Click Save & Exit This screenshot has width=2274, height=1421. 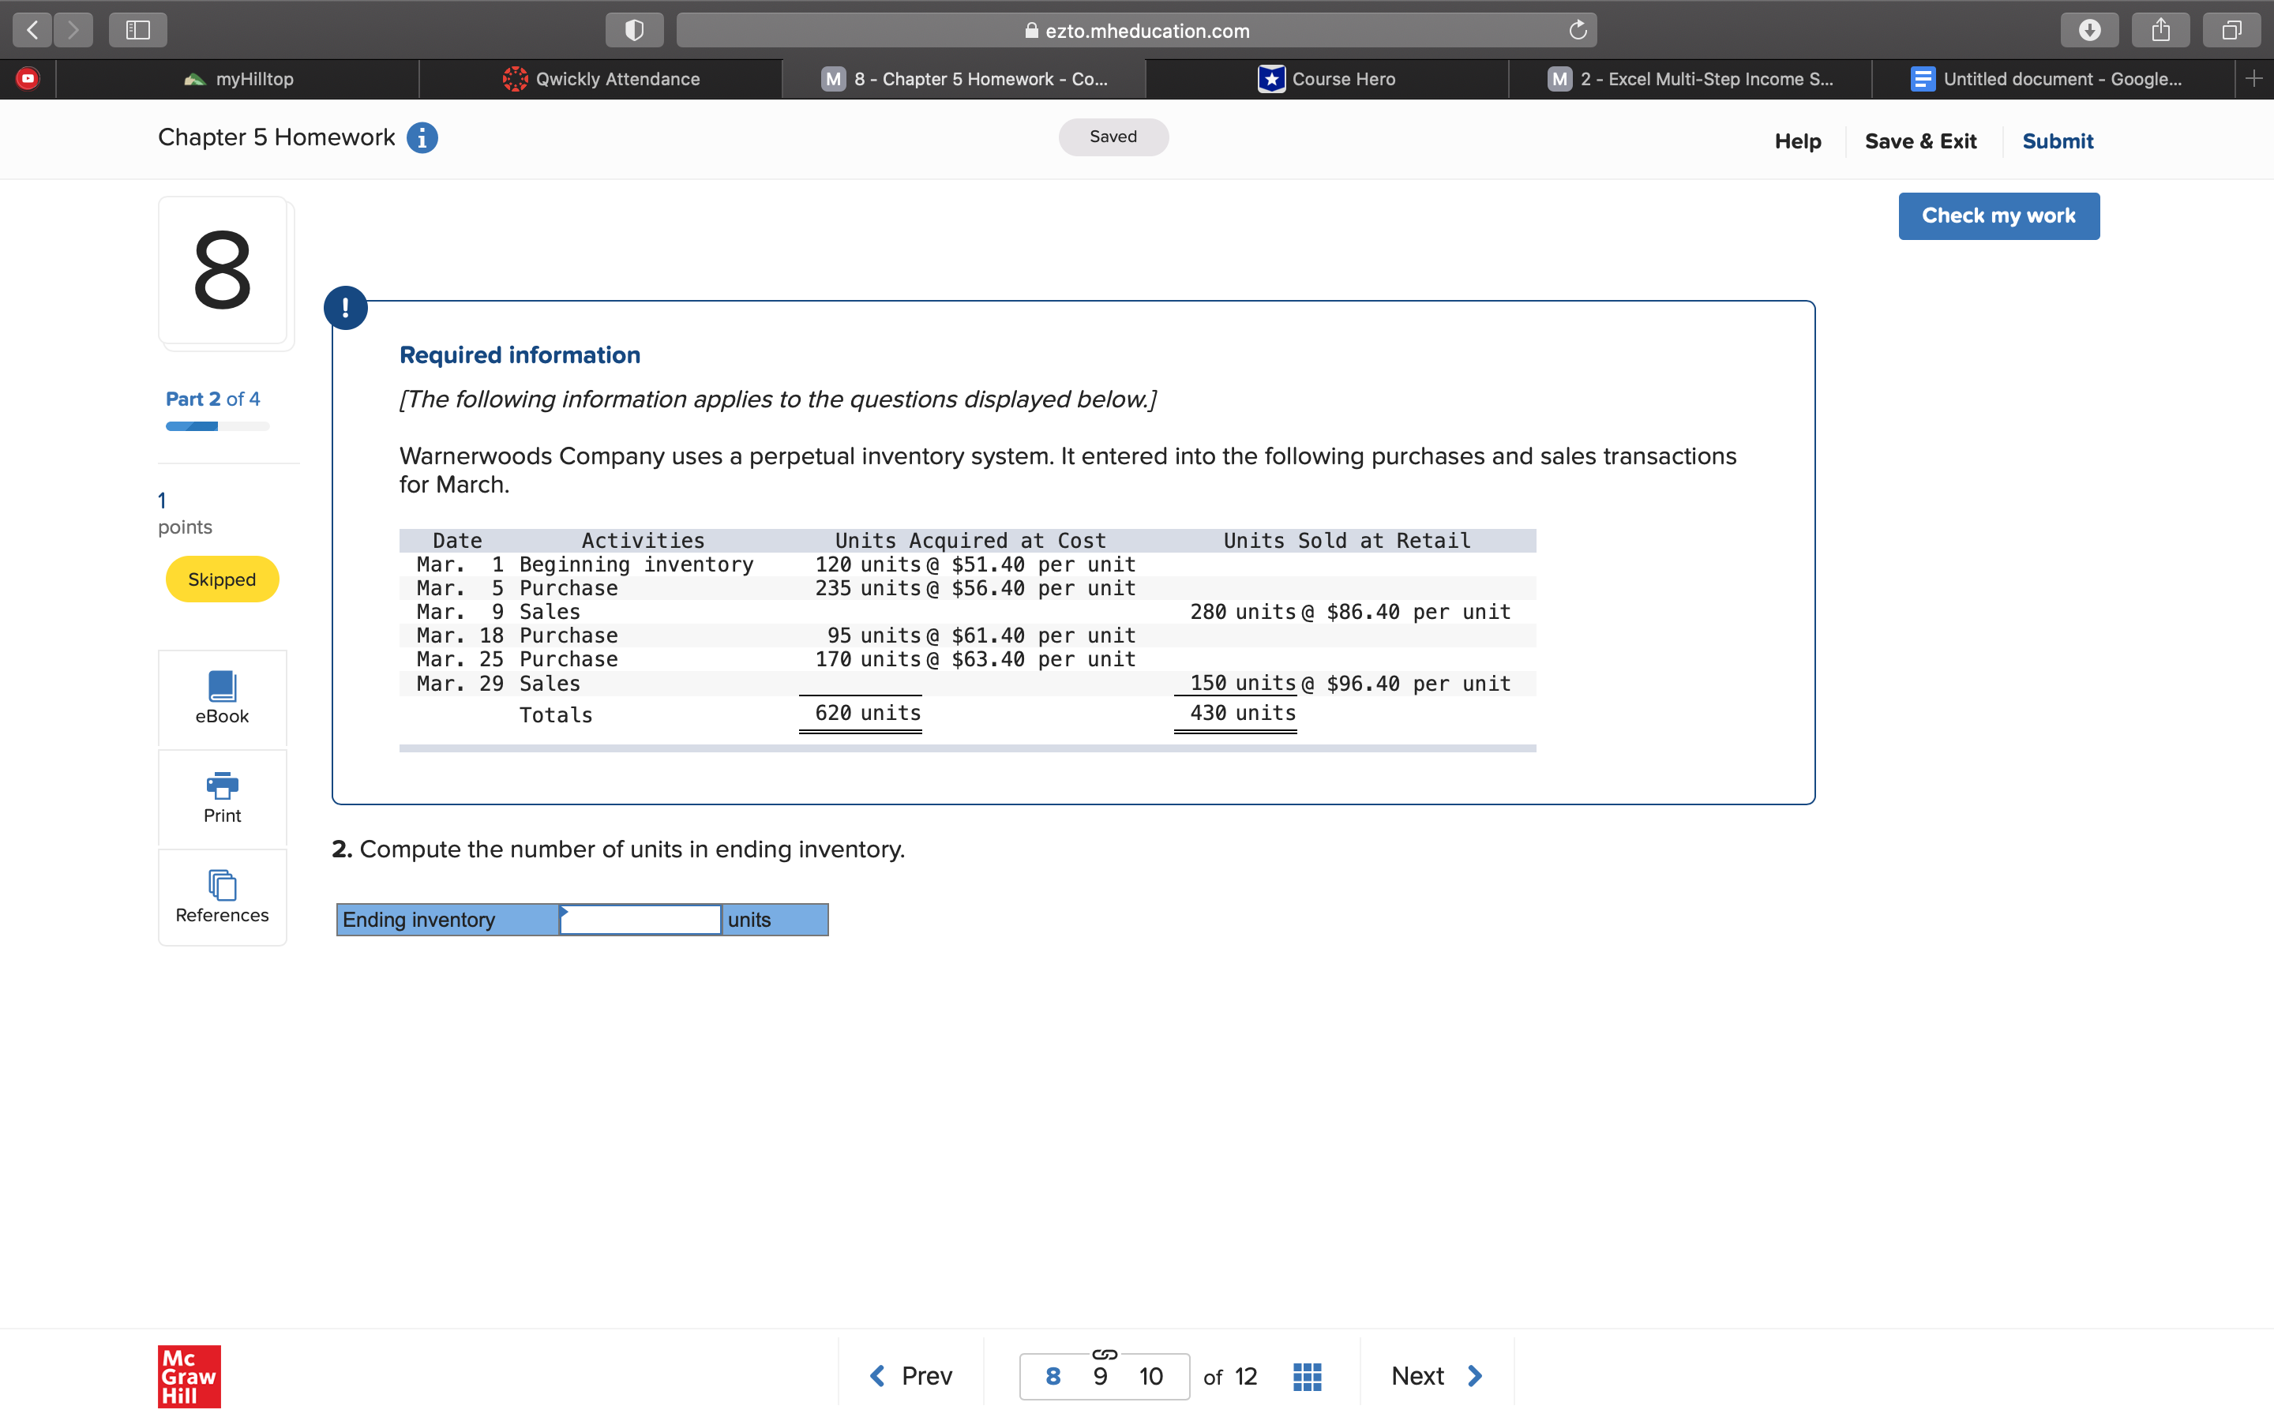pos(1921,141)
